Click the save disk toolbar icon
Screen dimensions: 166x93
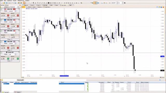[6, 3]
